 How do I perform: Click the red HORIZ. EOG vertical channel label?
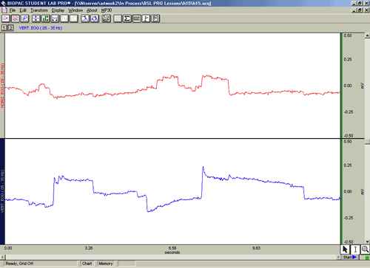(x=2, y=86)
